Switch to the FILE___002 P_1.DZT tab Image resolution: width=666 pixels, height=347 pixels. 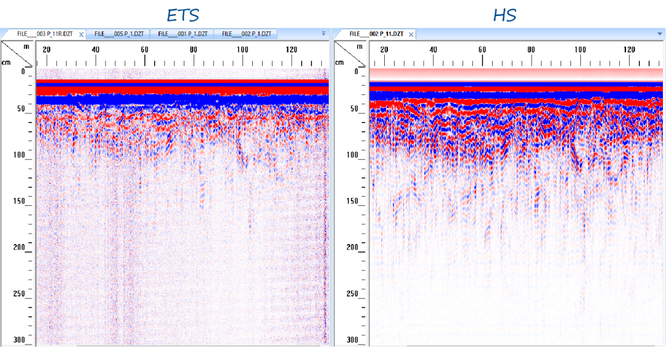coord(245,34)
